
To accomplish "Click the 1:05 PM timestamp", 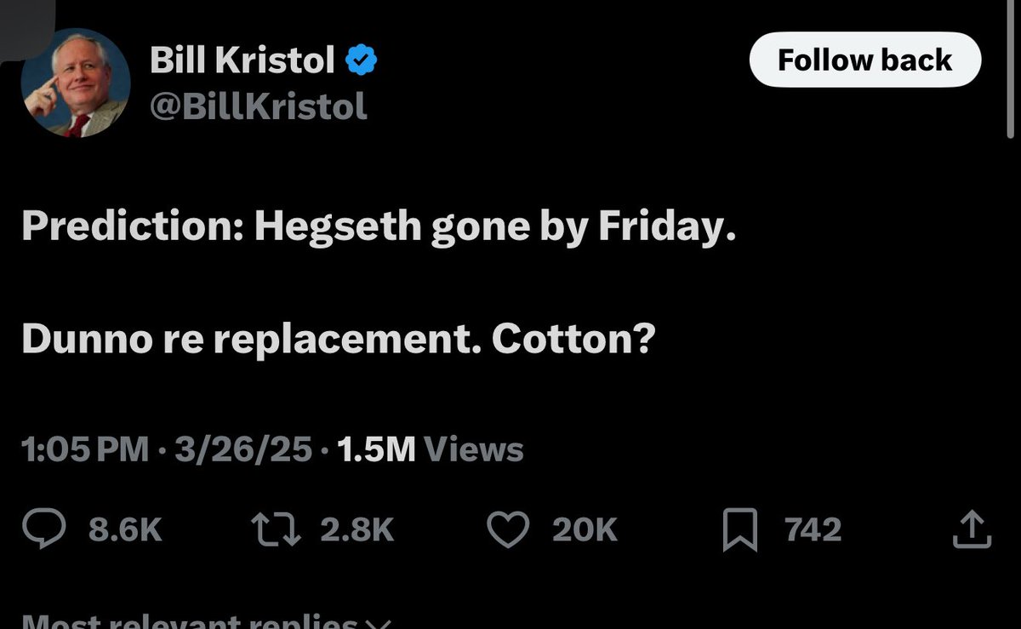I will (x=85, y=449).
